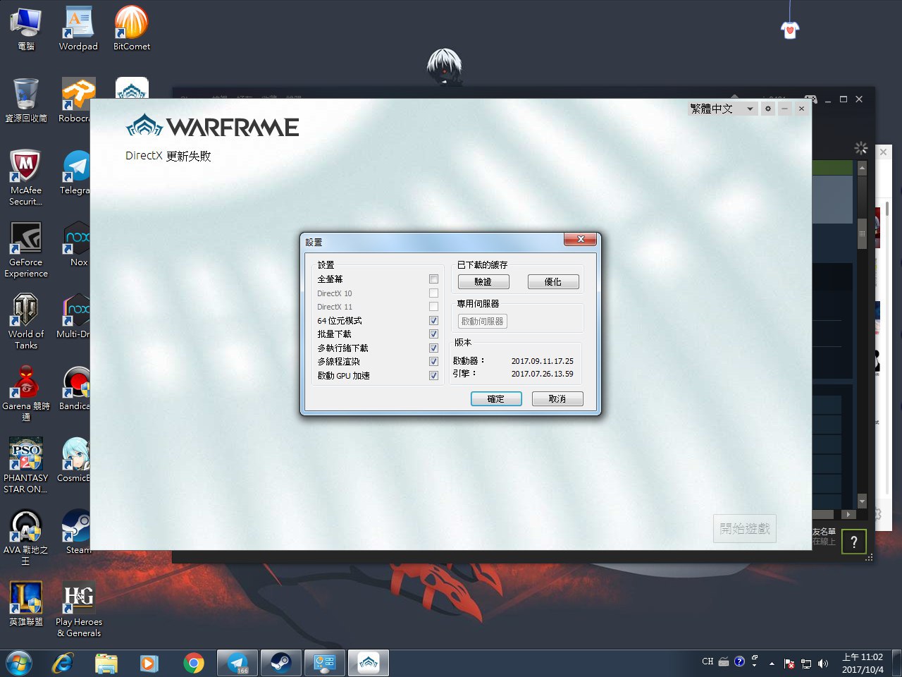Open the Recycle Bin on desktop
Screen dimensions: 902x677
pos(26,99)
